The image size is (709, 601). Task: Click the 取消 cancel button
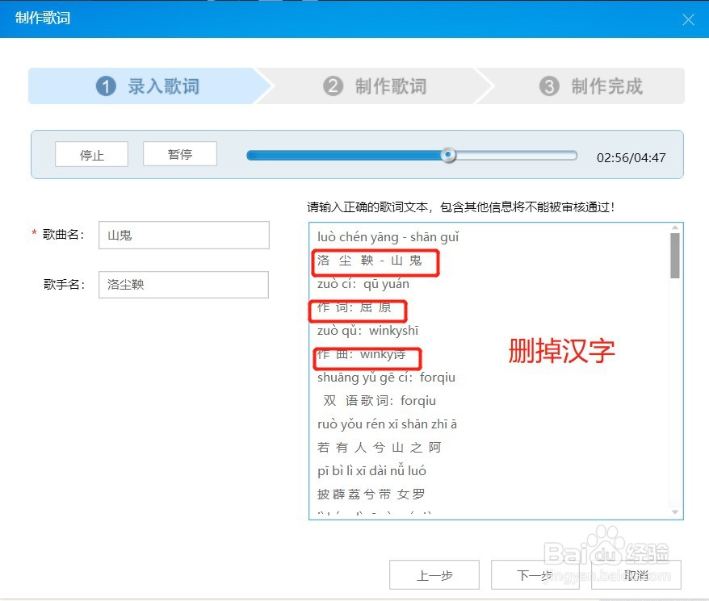pos(636,574)
